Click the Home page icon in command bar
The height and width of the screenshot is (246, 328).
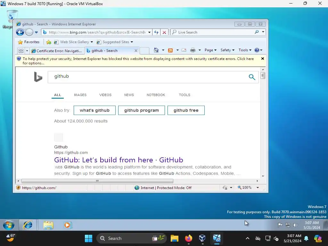pyautogui.click(x=156, y=50)
